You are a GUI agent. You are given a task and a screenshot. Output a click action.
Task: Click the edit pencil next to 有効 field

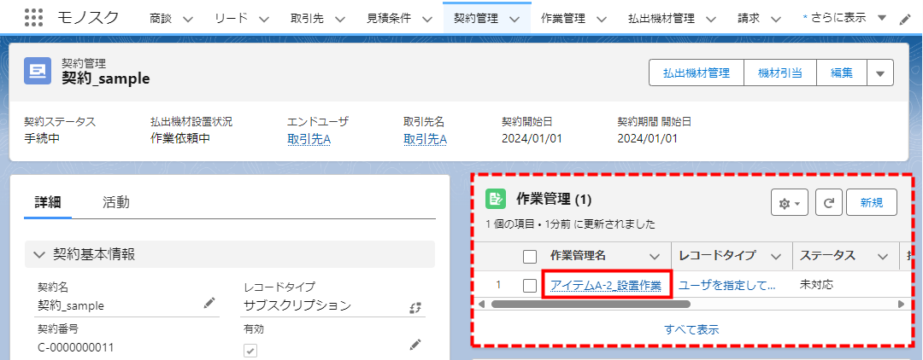pyautogui.click(x=415, y=344)
